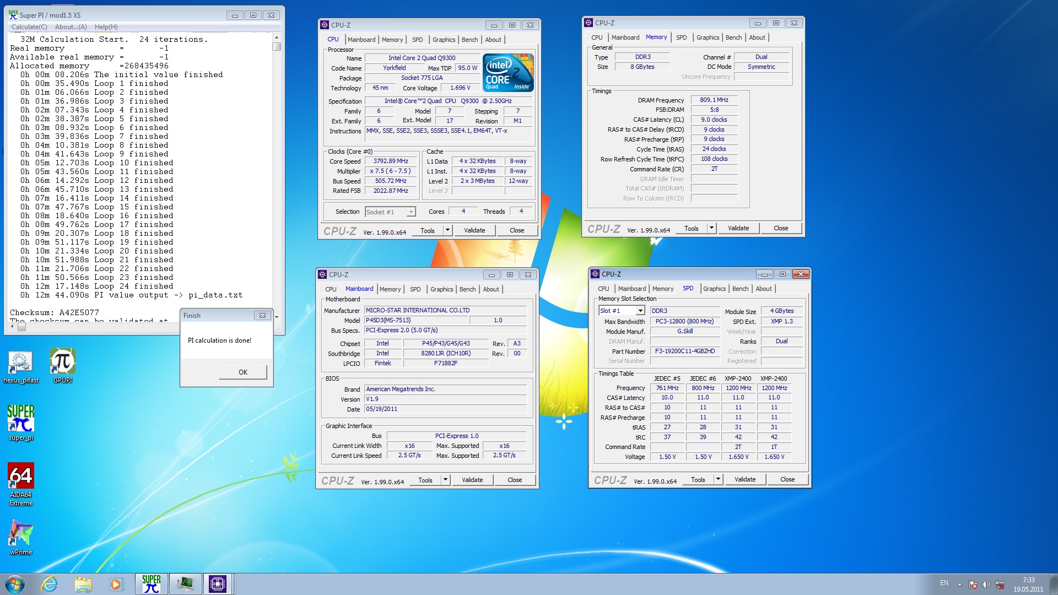Click Close button in the SPD window
This screenshot has height=595, width=1058.
[787, 479]
